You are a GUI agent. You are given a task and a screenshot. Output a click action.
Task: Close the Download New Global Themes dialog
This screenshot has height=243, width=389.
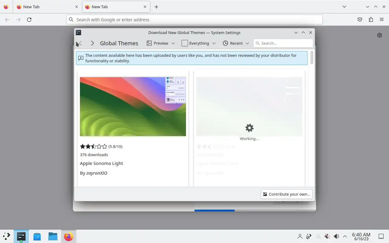click(x=310, y=33)
